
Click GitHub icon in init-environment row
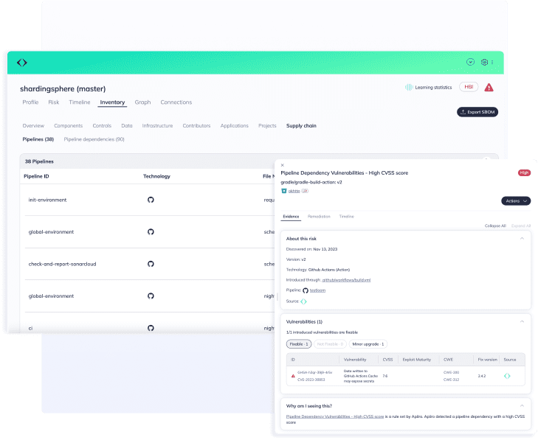pyautogui.click(x=151, y=200)
